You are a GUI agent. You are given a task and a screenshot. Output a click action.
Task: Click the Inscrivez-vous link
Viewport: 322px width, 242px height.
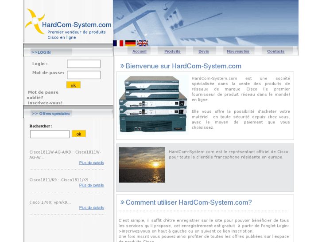pyautogui.click(x=45, y=103)
